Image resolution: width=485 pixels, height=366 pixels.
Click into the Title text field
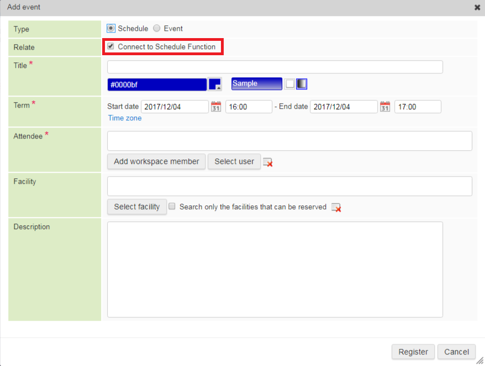pyautogui.click(x=275, y=67)
